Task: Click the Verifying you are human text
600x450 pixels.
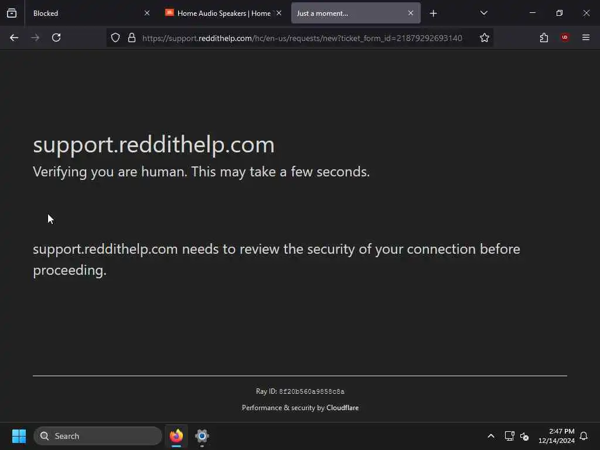Action: (x=202, y=172)
